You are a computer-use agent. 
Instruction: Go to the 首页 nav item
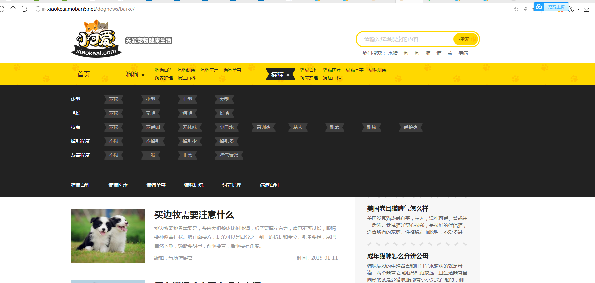[x=84, y=74]
